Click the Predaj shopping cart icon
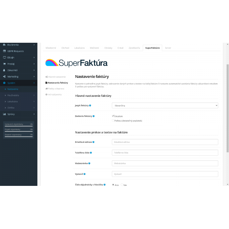The image size is (229, 229). [4, 64]
